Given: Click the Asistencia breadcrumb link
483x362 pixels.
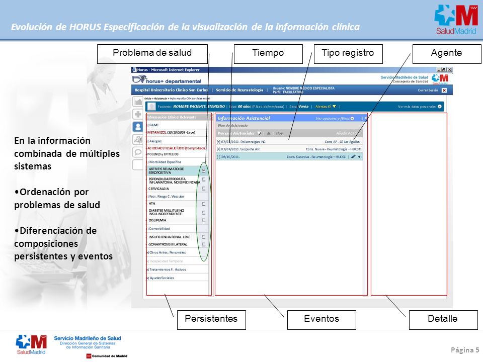Looking at the screenshot, I should (x=160, y=99).
